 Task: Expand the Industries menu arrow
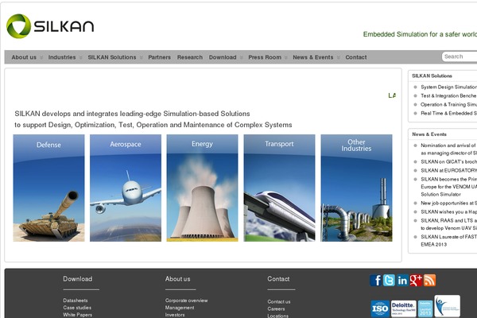80,57
